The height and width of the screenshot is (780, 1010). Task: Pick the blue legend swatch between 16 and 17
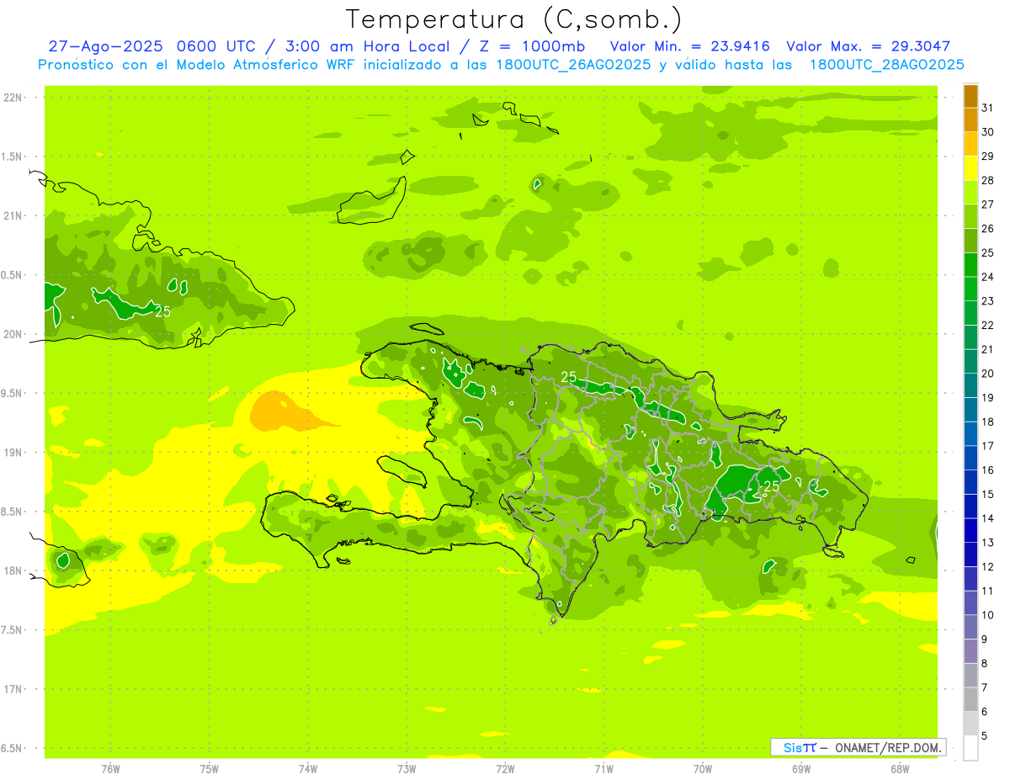tap(970, 457)
